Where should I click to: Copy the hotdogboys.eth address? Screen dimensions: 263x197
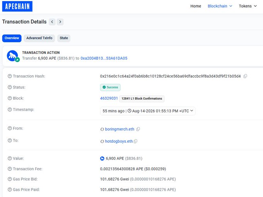135,141
